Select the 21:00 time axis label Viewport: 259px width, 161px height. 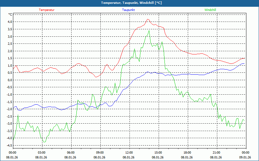(x=216, y=153)
